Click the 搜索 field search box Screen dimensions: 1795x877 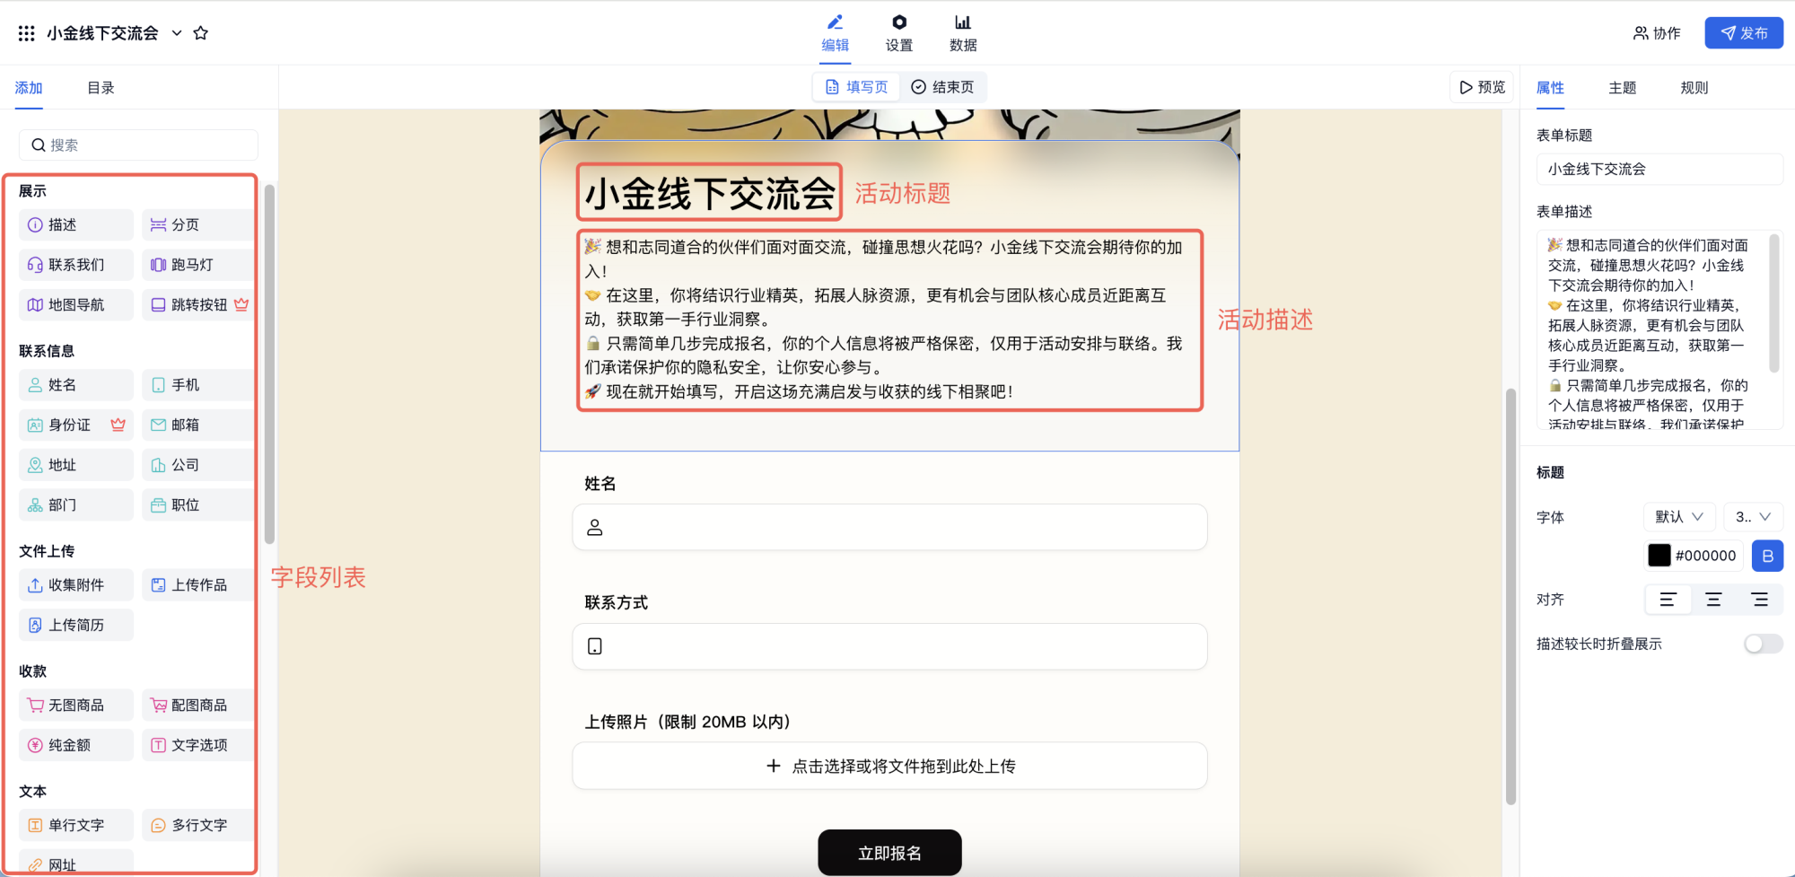pos(138,145)
